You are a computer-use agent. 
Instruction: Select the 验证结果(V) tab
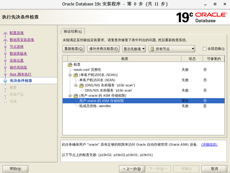(73, 31)
